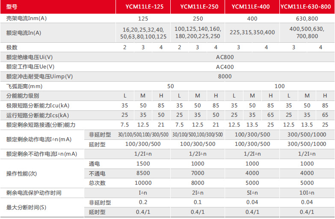Click the 额定剩余动作电流I△n(mA) label
This screenshot has width=335, height=219.
click(39, 139)
